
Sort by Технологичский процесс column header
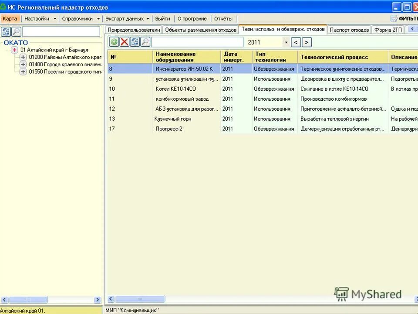(x=343, y=57)
